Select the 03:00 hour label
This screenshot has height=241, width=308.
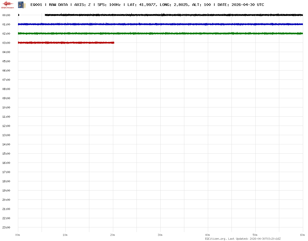[x=6, y=43]
